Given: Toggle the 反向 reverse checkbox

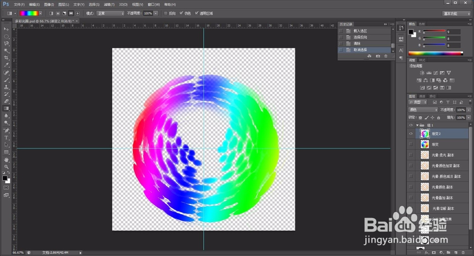Looking at the screenshot, I should click(x=165, y=13).
